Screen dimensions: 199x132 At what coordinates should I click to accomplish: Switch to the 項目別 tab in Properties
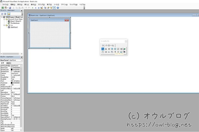[x=8, y=63]
